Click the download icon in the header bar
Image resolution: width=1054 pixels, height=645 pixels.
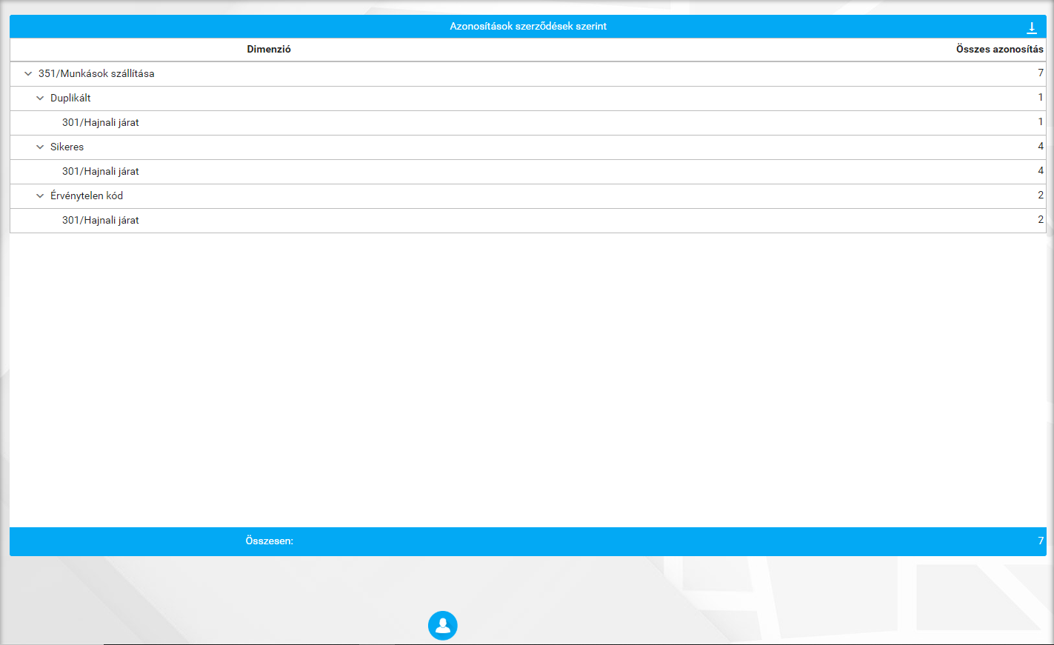click(1031, 27)
